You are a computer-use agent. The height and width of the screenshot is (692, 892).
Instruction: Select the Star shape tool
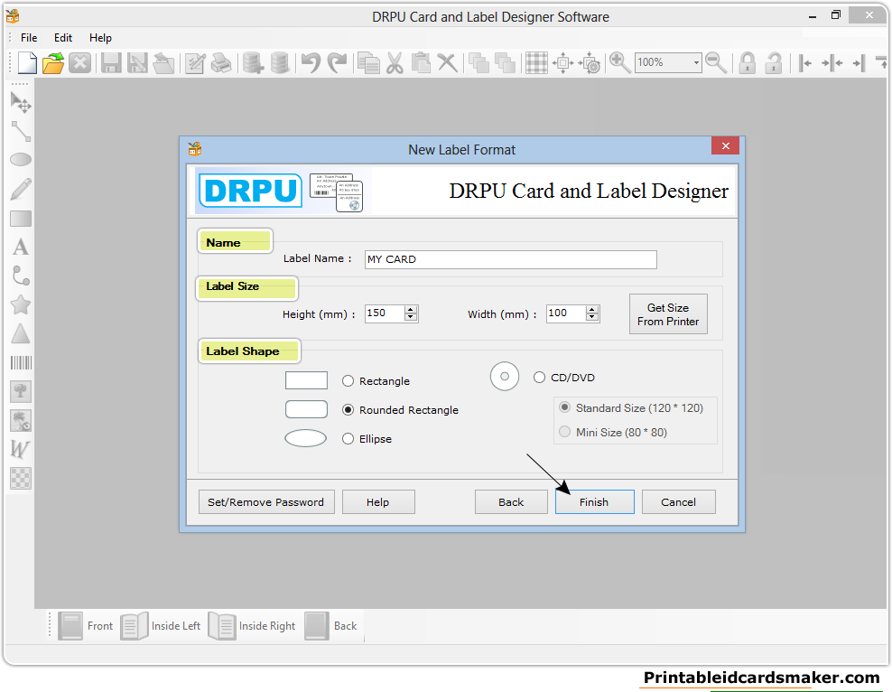pyautogui.click(x=21, y=304)
